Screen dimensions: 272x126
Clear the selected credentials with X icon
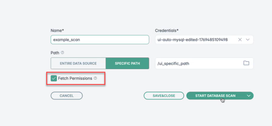240,40
